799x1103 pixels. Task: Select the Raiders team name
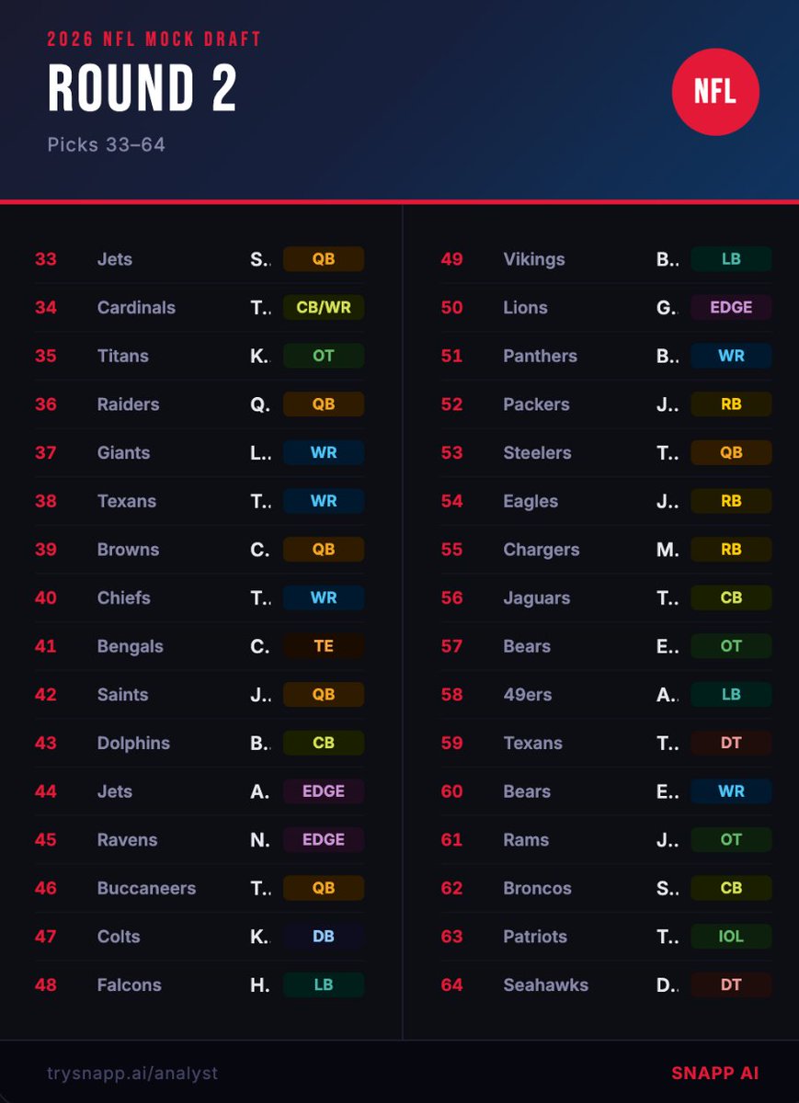pyautogui.click(x=128, y=404)
